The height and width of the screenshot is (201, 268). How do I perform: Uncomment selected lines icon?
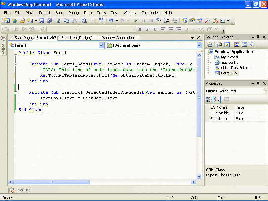pos(102,21)
